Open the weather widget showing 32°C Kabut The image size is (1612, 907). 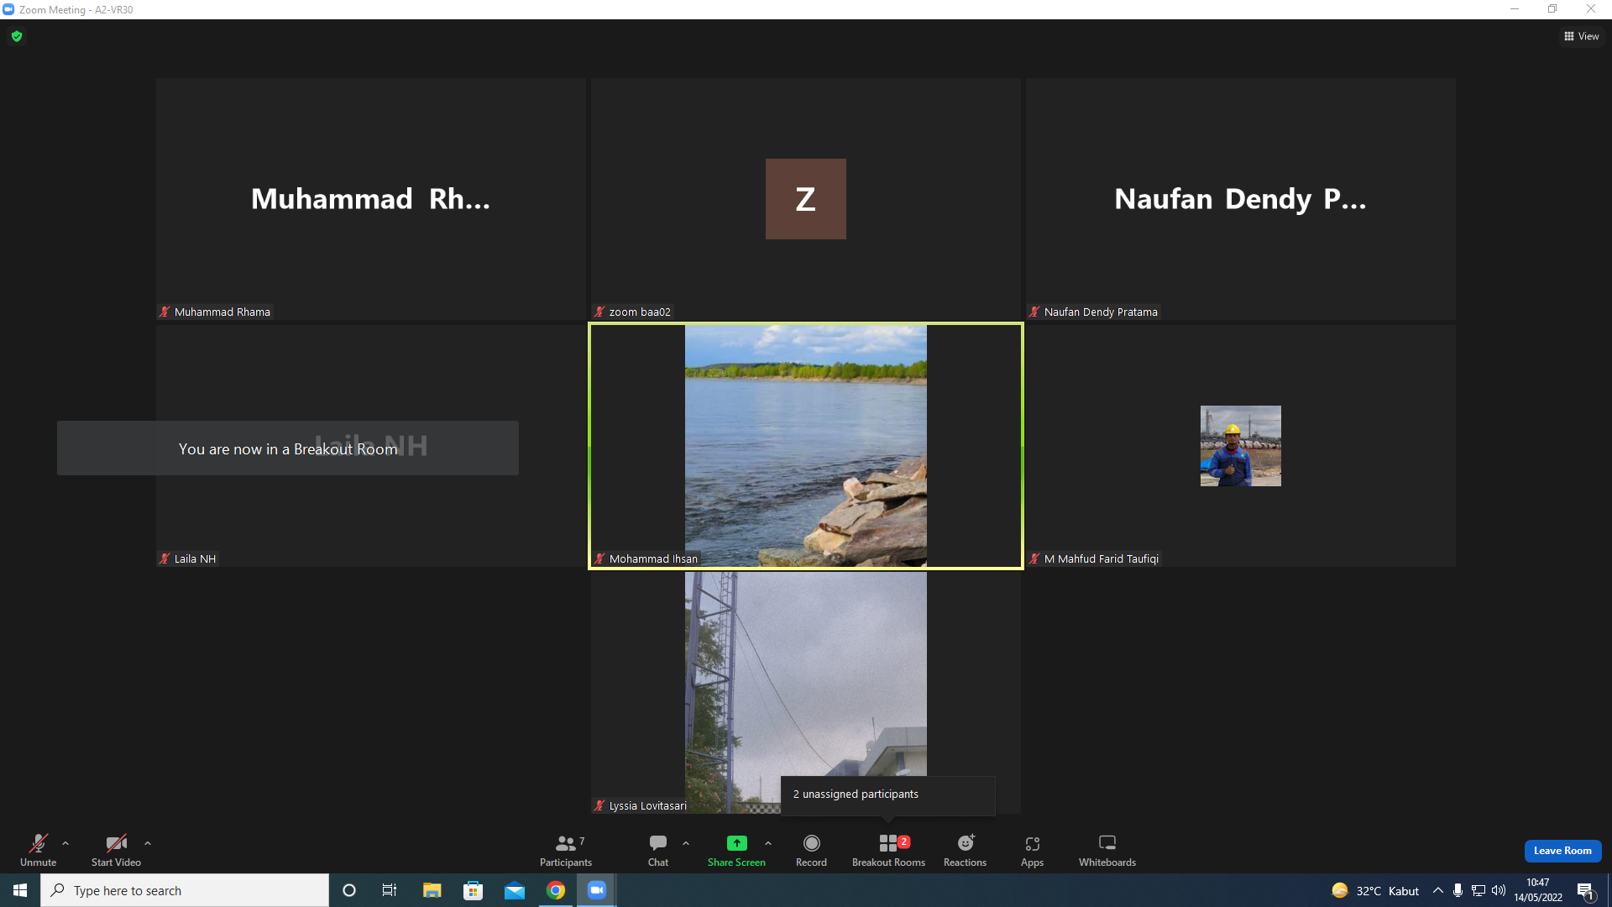(1375, 890)
